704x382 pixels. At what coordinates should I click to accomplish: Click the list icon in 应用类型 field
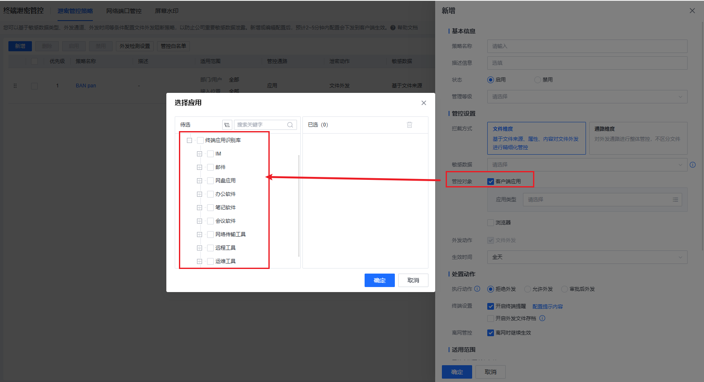point(675,200)
